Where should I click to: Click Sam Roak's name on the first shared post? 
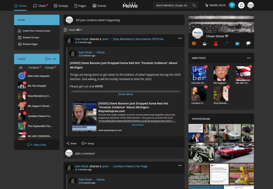[82, 39]
